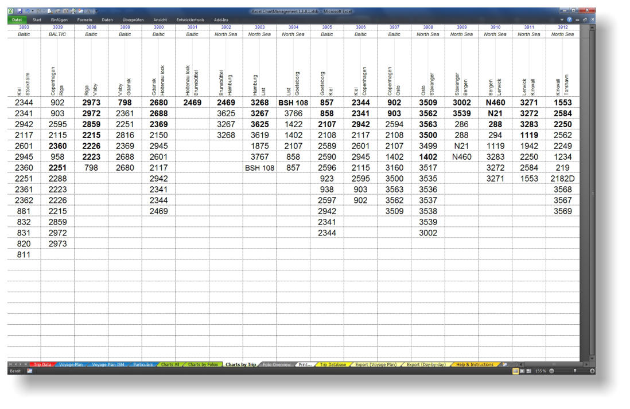Viewport: 630px width, 409px height.
Task: Switch to the Trip Data sheet
Action: tap(43, 364)
